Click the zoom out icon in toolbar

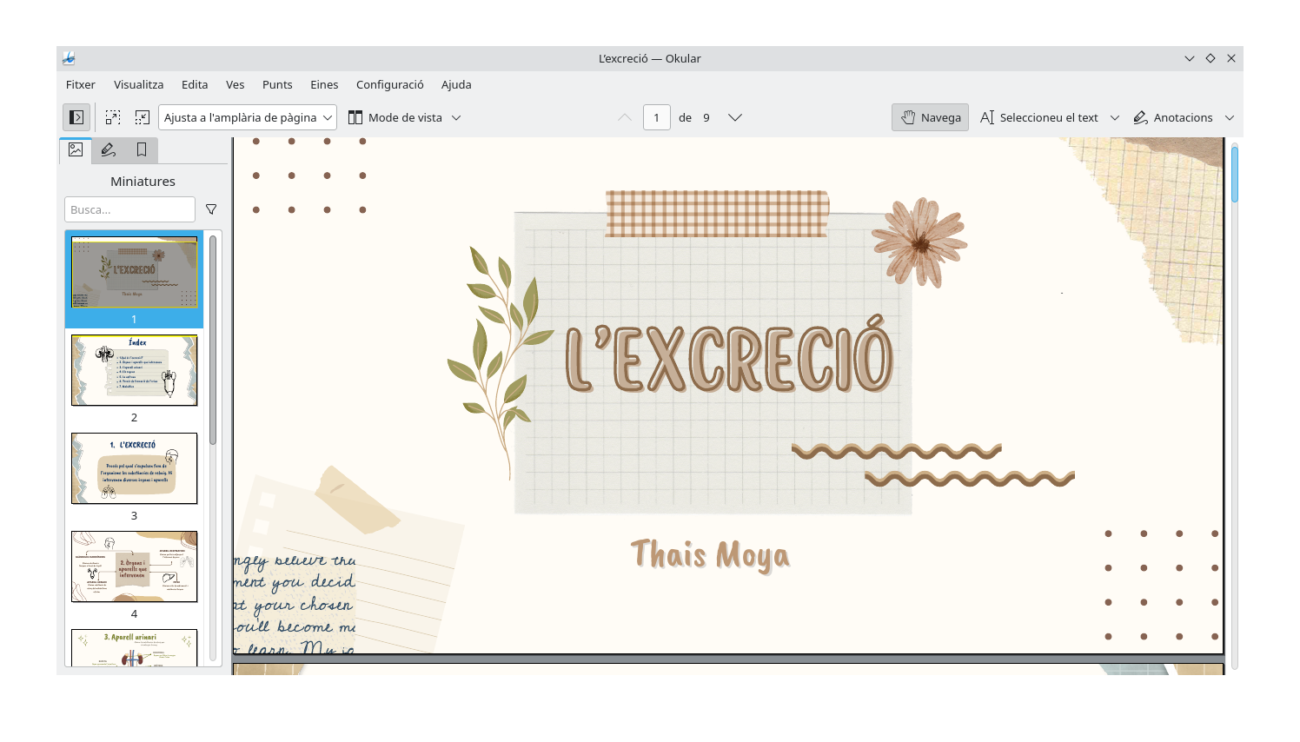click(x=143, y=117)
